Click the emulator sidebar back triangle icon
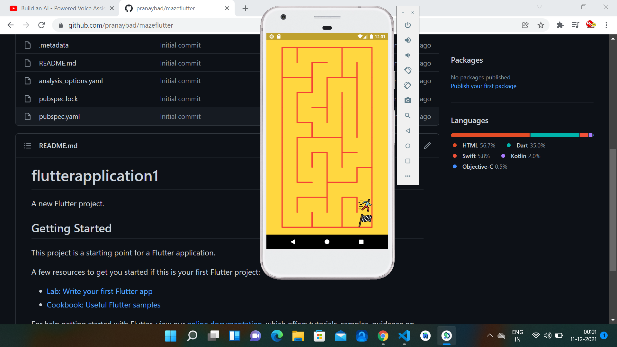The height and width of the screenshot is (347, 617). 407,131
